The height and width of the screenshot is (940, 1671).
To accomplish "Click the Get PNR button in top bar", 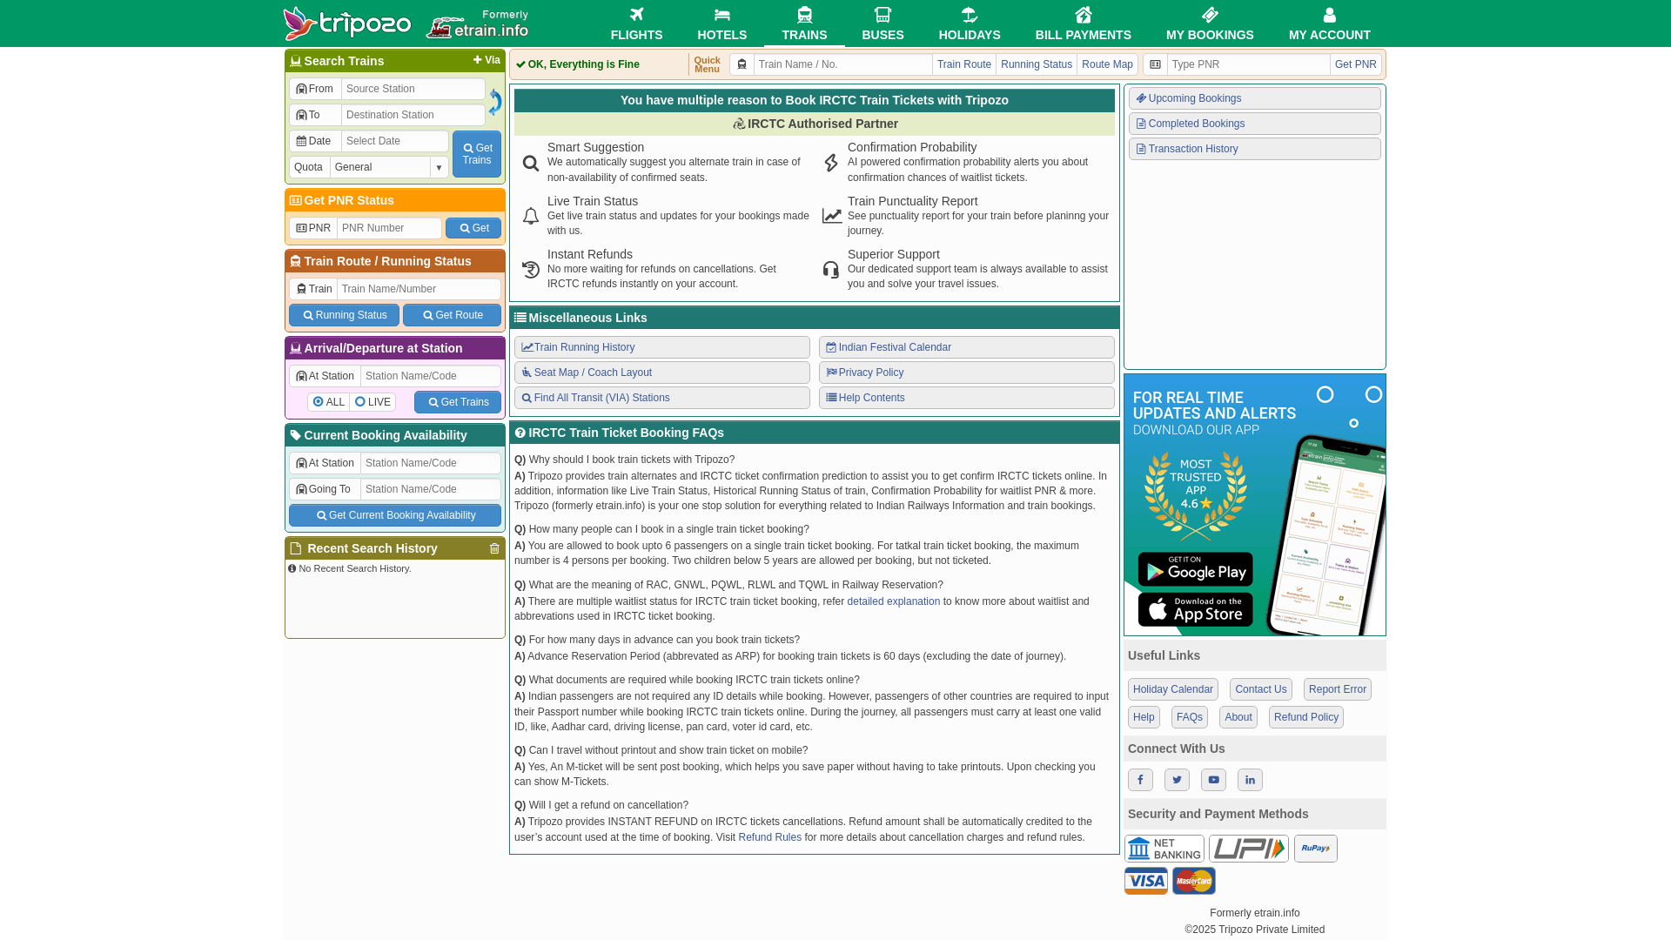I will click(1355, 64).
